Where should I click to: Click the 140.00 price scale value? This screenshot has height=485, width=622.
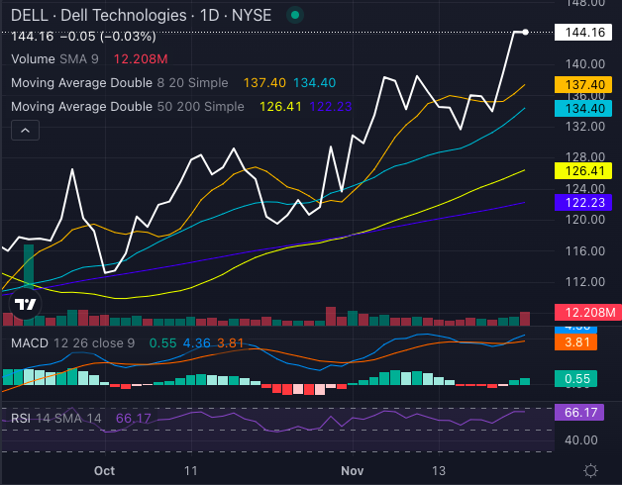pos(585,64)
